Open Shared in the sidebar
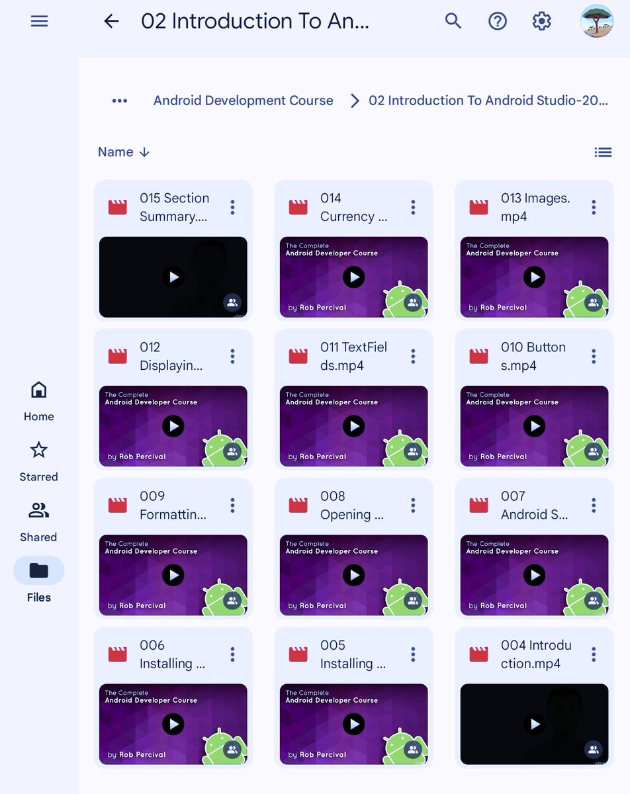The image size is (630, 794). click(38, 522)
